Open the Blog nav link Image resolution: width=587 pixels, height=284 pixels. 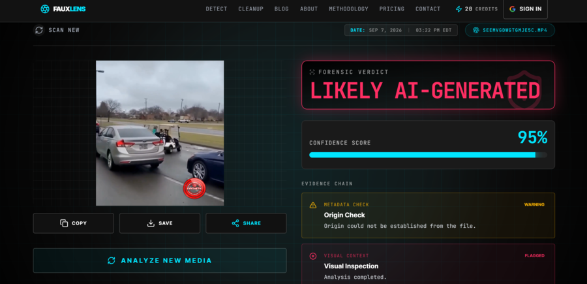coord(282,9)
